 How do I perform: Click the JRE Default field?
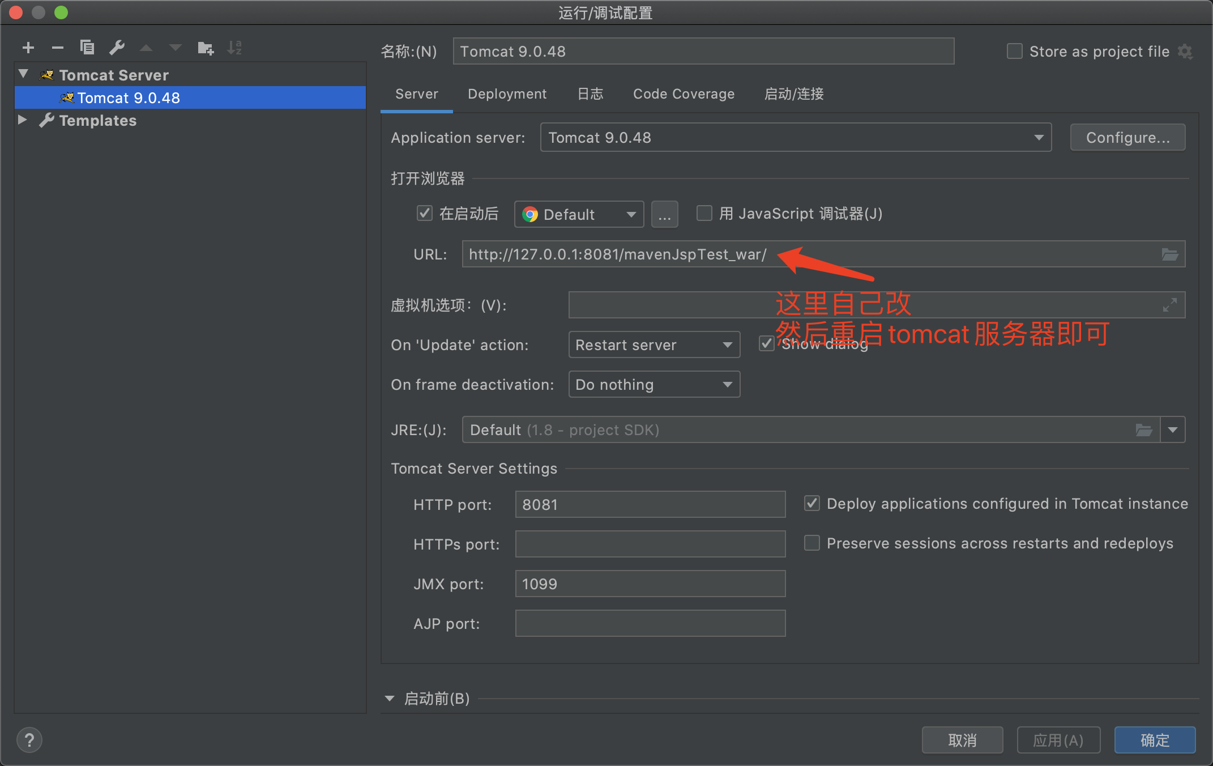(811, 430)
